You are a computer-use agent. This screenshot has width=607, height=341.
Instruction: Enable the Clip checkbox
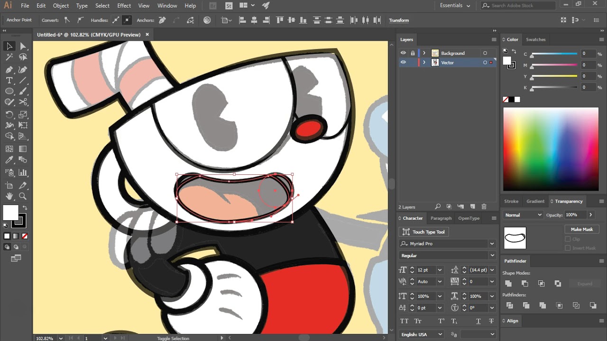pyautogui.click(x=568, y=239)
